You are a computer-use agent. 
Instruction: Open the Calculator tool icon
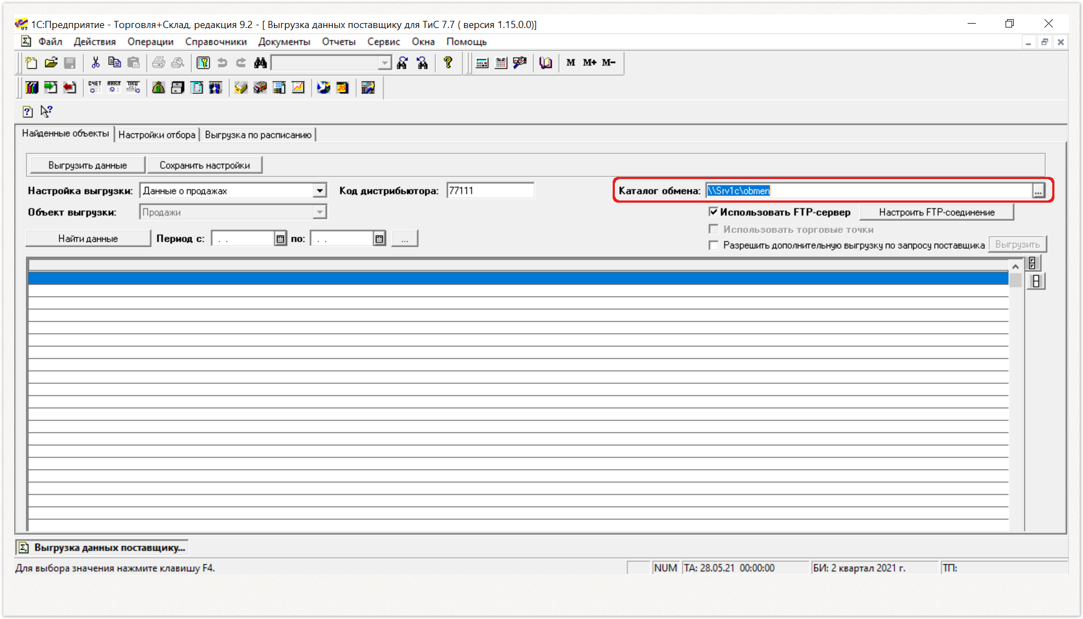pos(482,63)
